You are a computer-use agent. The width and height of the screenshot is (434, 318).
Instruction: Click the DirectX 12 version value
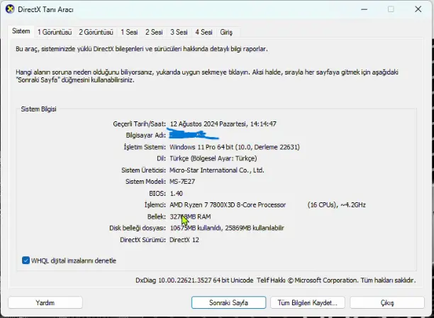click(184, 240)
